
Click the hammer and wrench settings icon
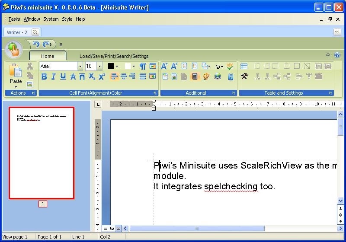244,76
